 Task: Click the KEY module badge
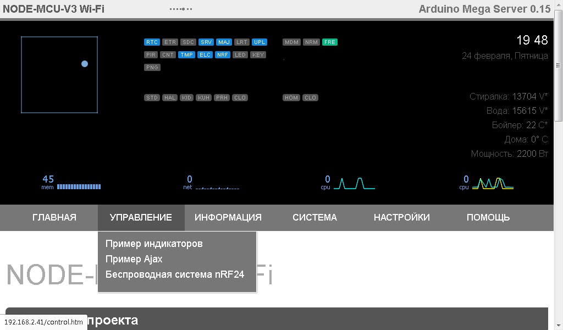[x=258, y=54]
